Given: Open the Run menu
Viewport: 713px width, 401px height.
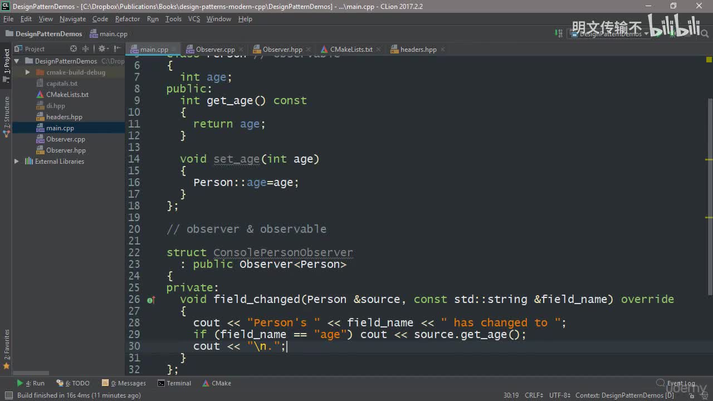Looking at the screenshot, I should 153,19.
